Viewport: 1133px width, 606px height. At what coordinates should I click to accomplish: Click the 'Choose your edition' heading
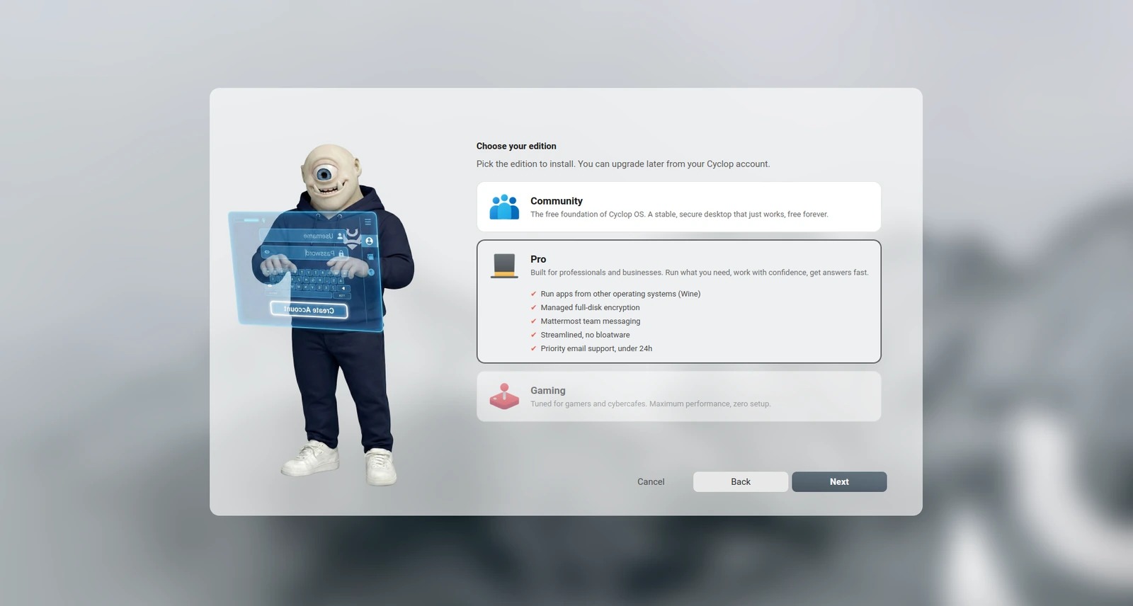(x=516, y=146)
